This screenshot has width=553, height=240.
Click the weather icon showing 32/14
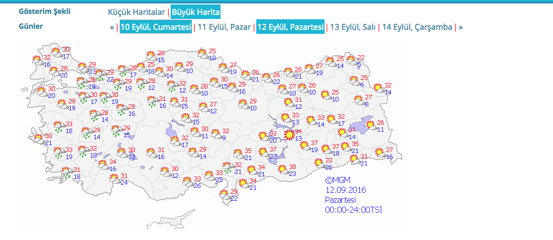tap(378, 88)
